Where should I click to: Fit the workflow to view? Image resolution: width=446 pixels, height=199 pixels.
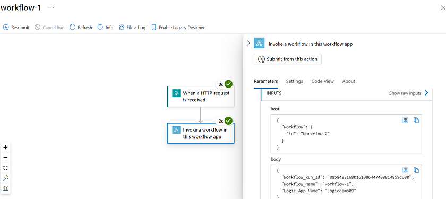pyautogui.click(x=5, y=168)
